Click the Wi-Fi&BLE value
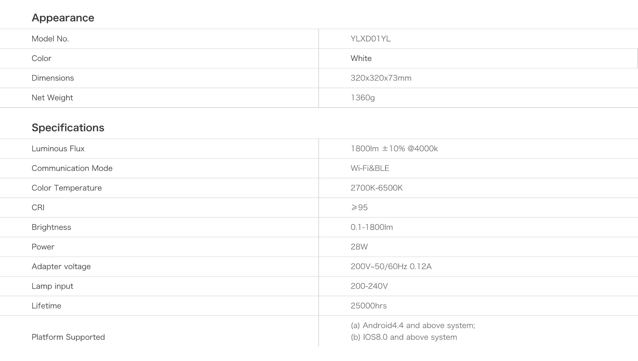 [x=370, y=168]
